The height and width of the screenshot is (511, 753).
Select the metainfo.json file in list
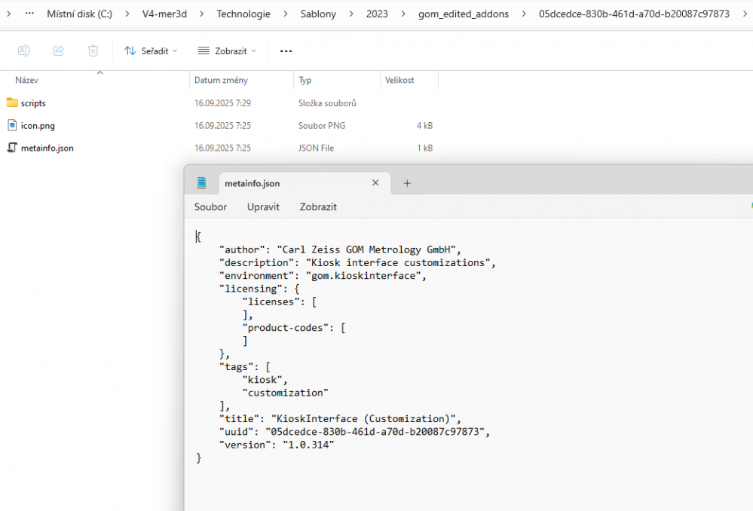[47, 148]
